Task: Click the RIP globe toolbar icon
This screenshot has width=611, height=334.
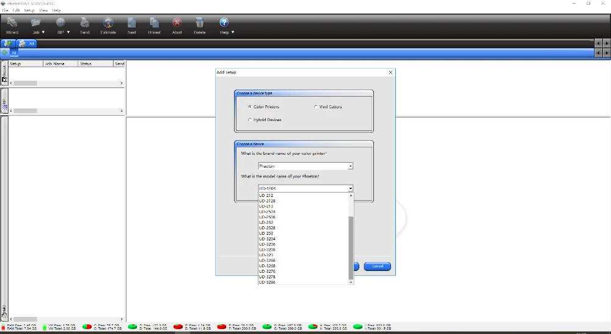Action: (60, 23)
